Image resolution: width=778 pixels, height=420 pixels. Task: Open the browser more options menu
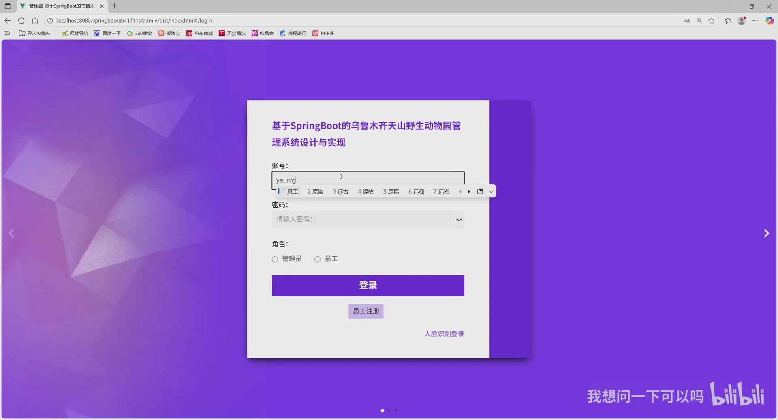point(755,20)
